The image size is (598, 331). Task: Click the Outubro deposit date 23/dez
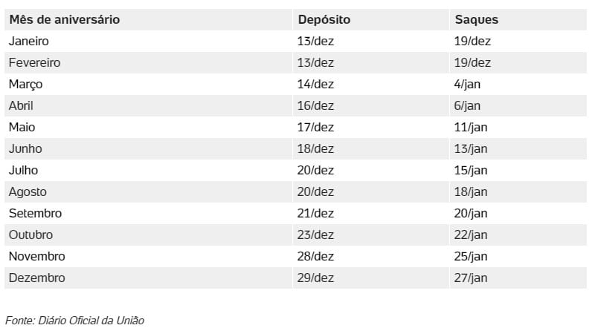[315, 235]
